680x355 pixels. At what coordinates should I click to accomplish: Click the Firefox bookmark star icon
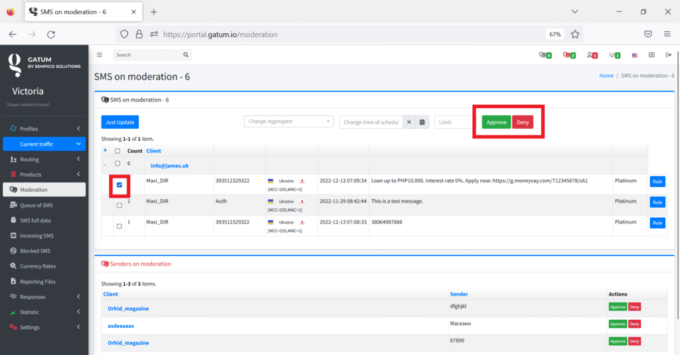pyautogui.click(x=575, y=35)
